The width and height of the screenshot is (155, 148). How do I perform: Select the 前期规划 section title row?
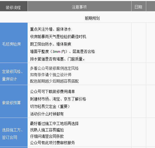tap(77, 17)
